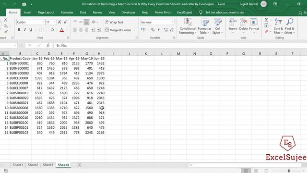Open the Insert ribbon tab
The image size is (307, 173).
coord(27,12)
